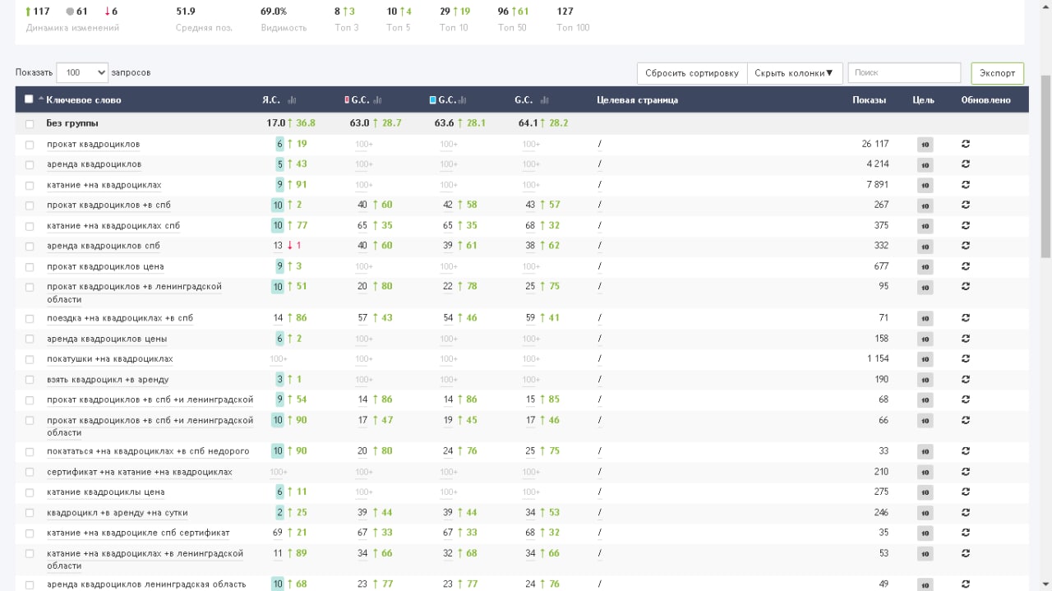Image resolution: width=1052 pixels, height=591 pixels.
Task: Click into the 'Поиск' search field
Action: tap(904, 73)
